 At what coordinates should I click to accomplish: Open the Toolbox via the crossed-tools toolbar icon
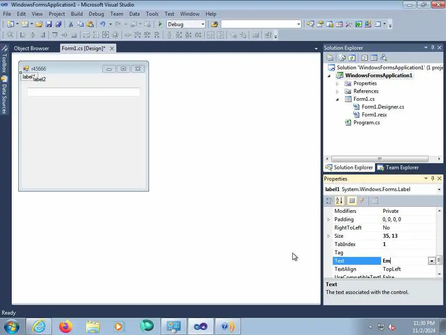coord(348,24)
